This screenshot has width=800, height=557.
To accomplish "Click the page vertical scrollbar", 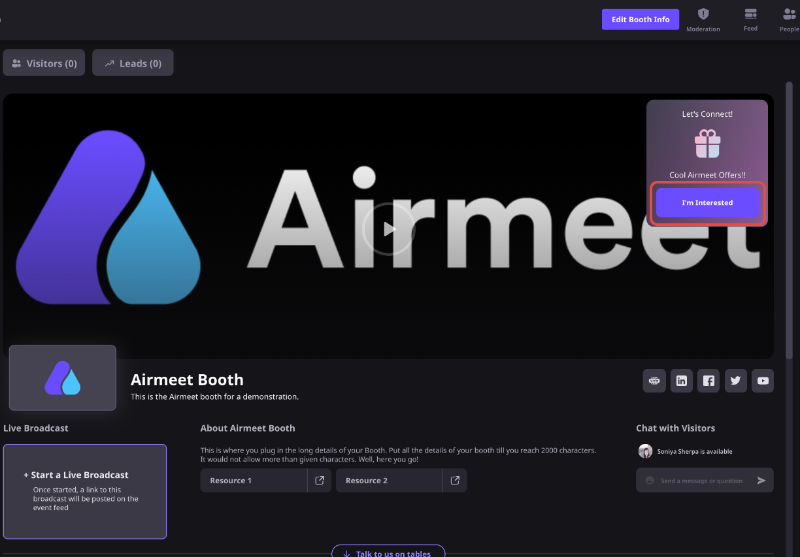I will point(790,220).
